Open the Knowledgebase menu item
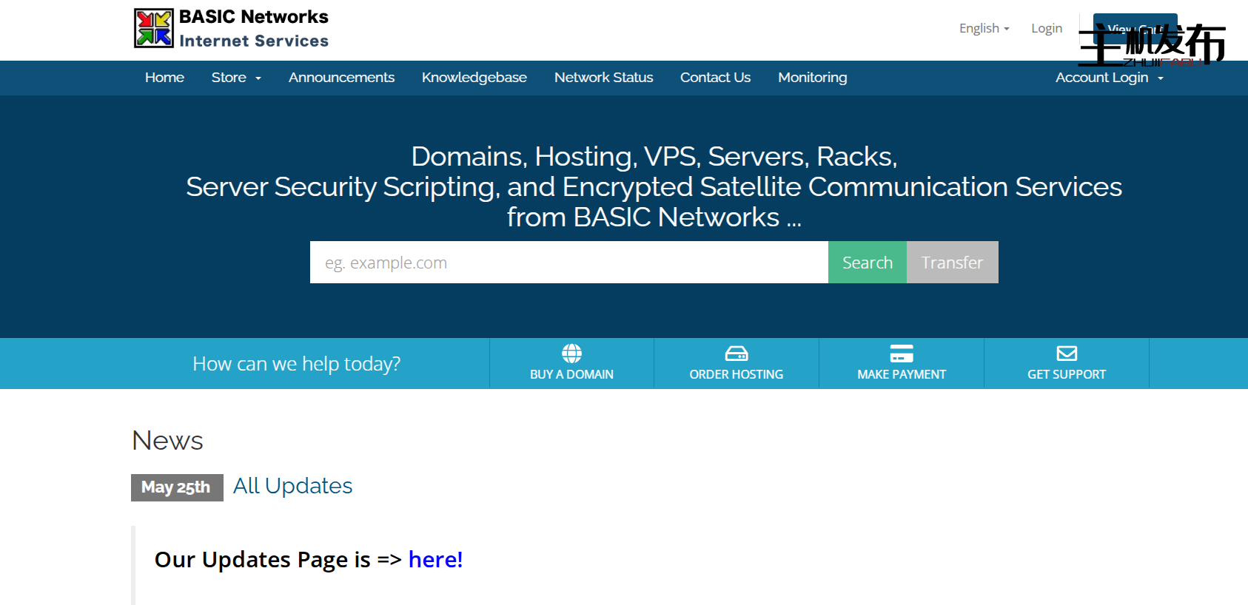The image size is (1248, 605). (x=474, y=78)
